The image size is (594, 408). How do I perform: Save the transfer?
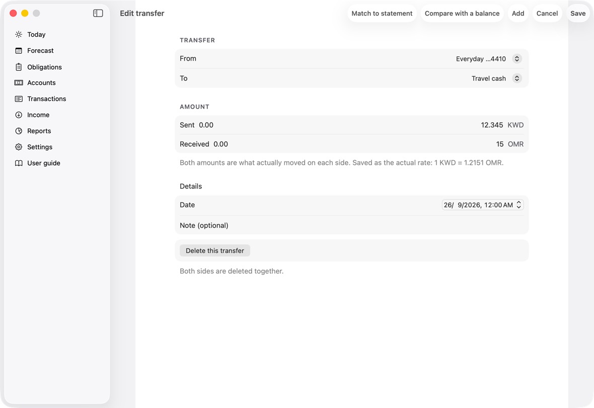[x=578, y=13]
